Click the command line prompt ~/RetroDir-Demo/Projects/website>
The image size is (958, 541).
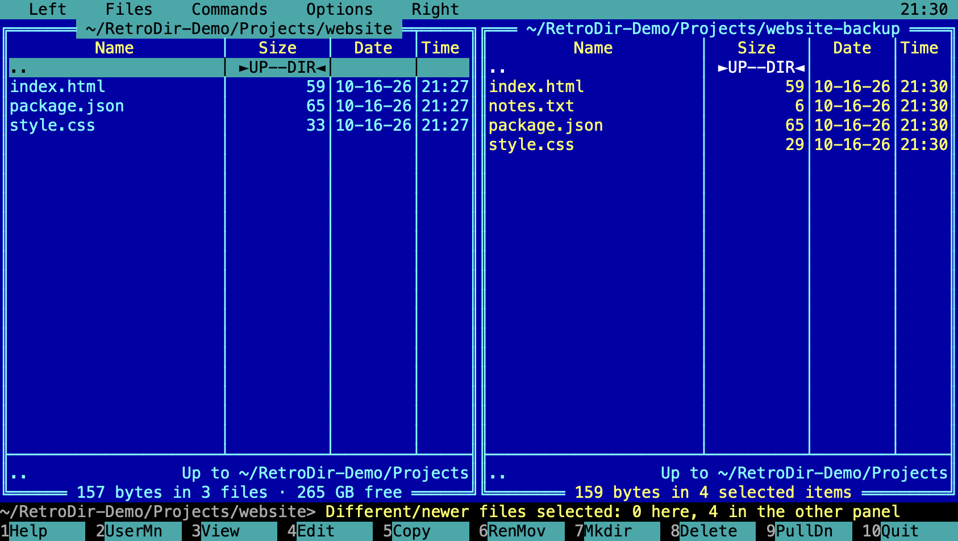158,512
